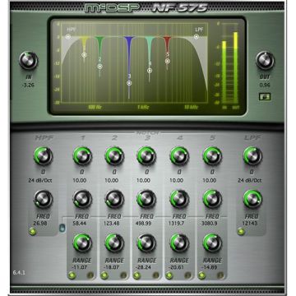The height and width of the screenshot is (296, 296).
Task: Click the IN gain knob
Action: (x=29, y=61)
